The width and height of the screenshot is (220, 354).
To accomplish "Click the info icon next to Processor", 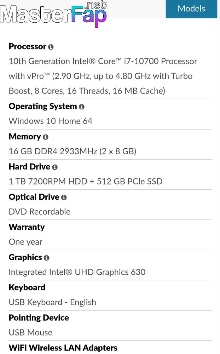I will (x=51, y=47).
